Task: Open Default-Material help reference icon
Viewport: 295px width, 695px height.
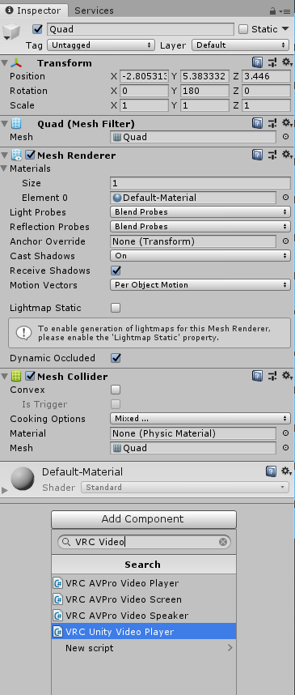Action: tap(271, 471)
